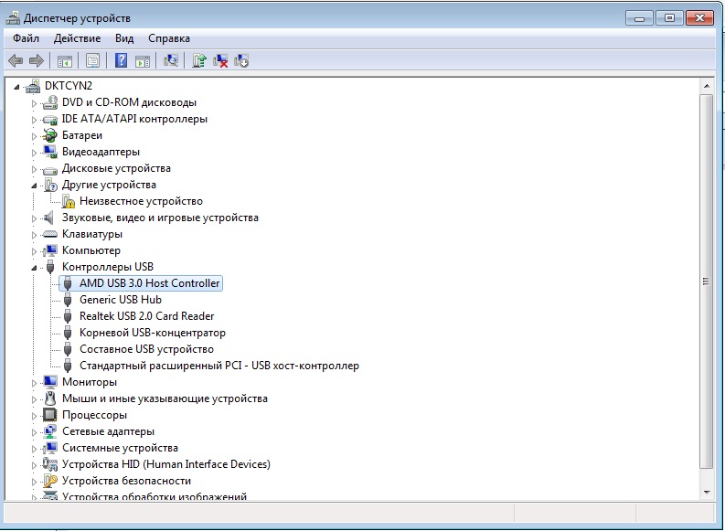Select Realtek USB 2.0 Card Reader
The width and height of the screenshot is (725, 531).
tap(146, 316)
